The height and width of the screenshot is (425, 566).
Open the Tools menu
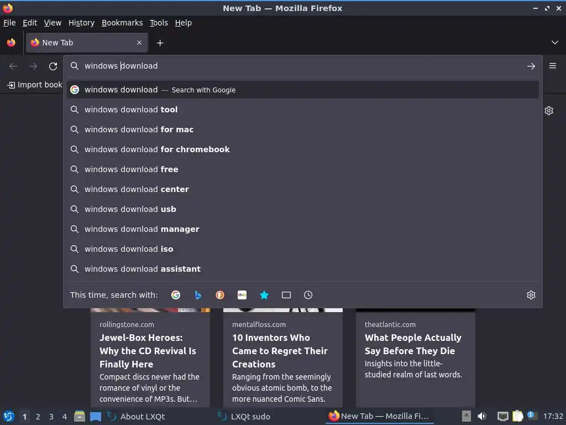point(159,23)
